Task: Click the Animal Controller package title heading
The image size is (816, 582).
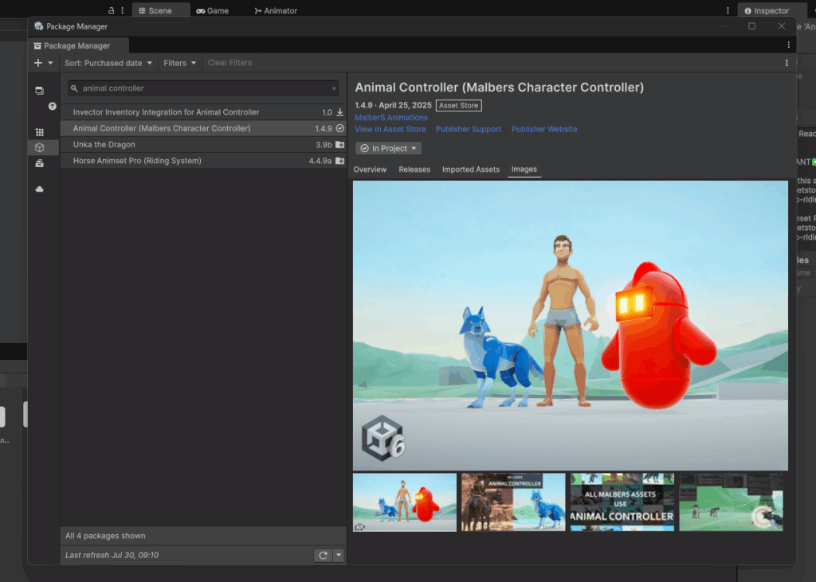Action: click(x=499, y=88)
